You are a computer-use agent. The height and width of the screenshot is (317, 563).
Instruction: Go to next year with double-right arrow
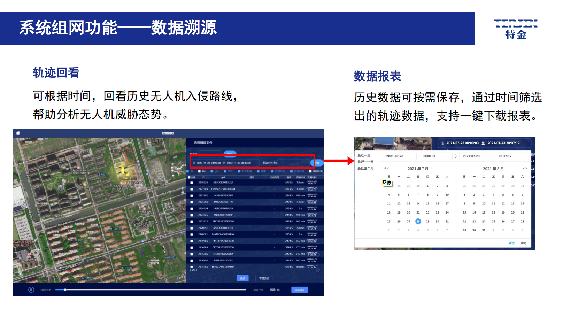[526, 168]
